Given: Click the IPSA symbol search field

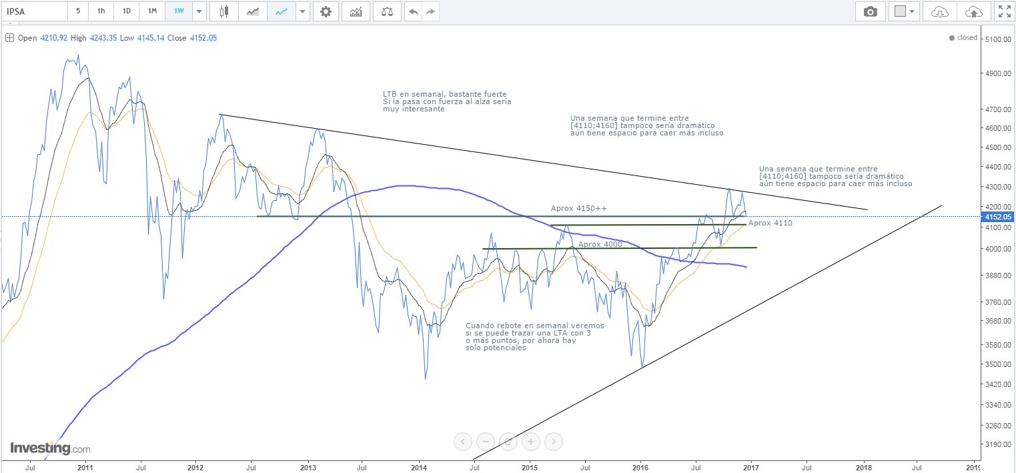Looking at the screenshot, I should point(34,11).
